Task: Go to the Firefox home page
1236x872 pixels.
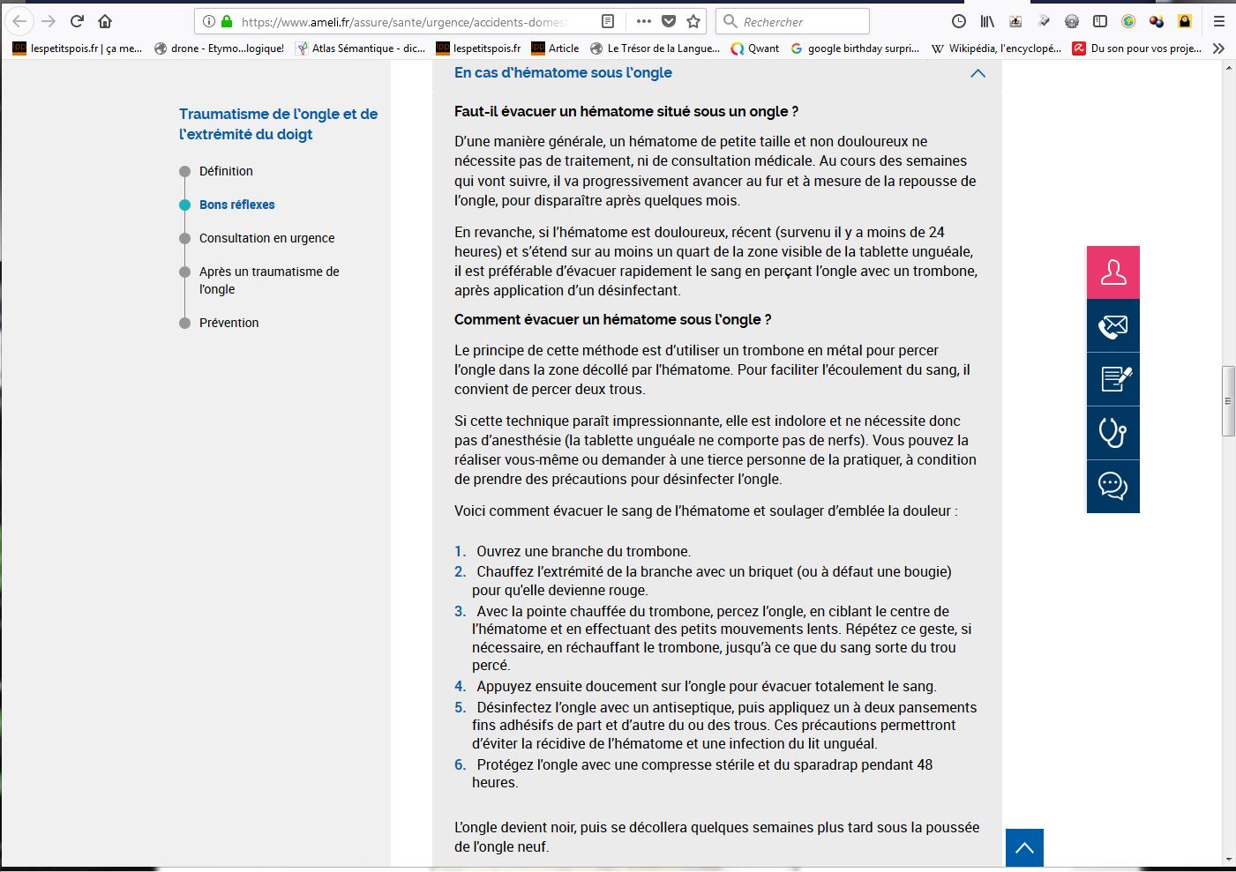Action: click(105, 21)
